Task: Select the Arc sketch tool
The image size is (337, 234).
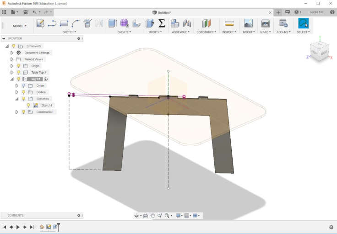Action: tap(75, 23)
